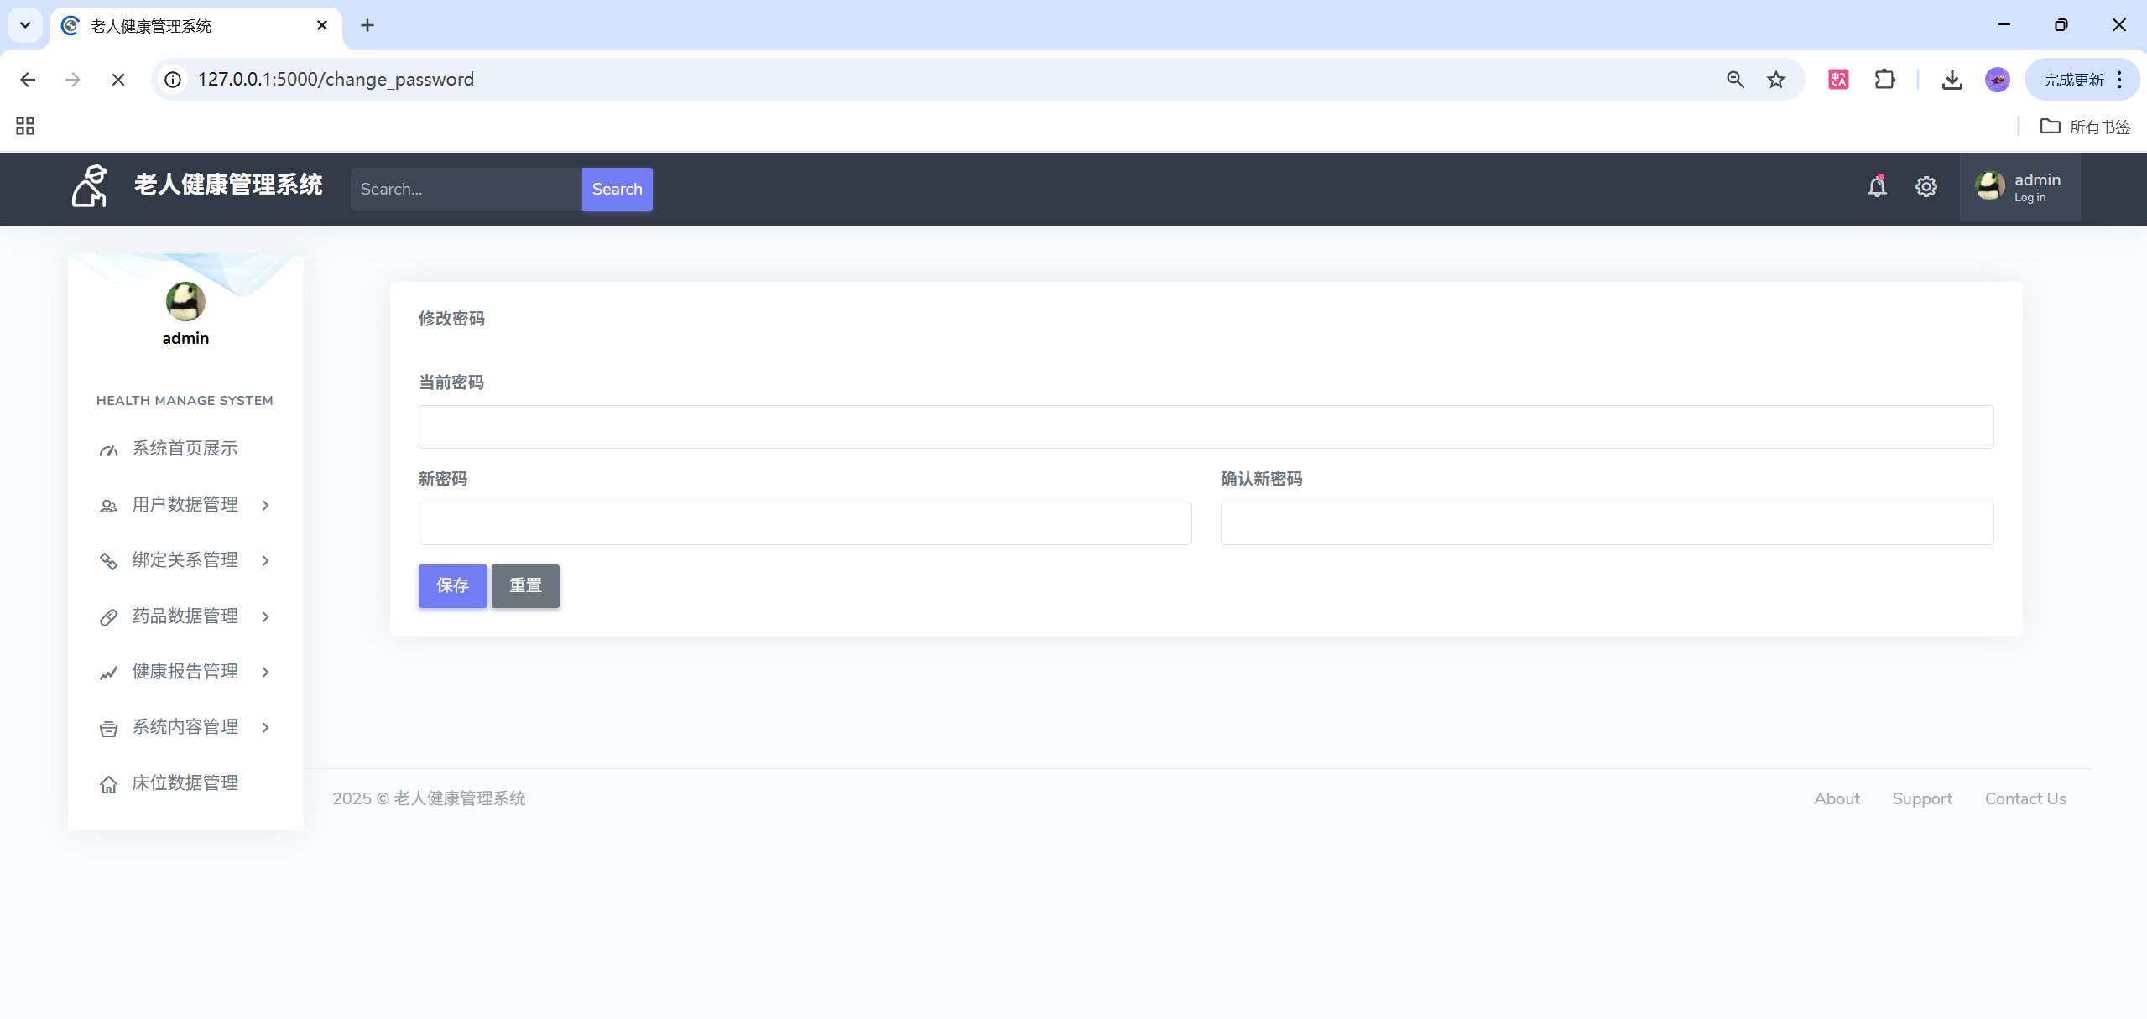2147x1019 pixels.
Task: Open the browser downloads icon
Action: pos(1952,80)
